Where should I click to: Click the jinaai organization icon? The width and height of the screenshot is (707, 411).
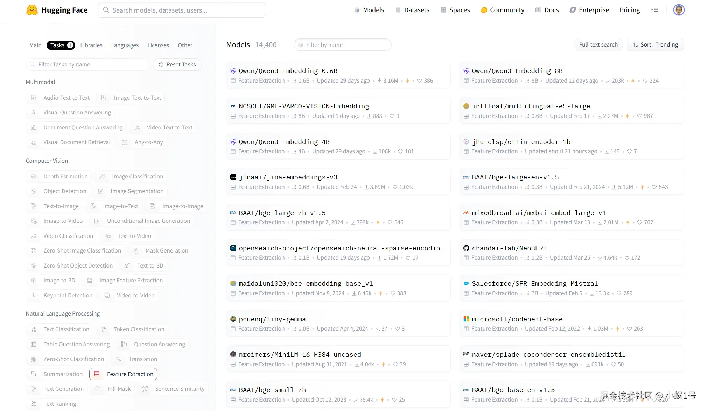click(233, 177)
